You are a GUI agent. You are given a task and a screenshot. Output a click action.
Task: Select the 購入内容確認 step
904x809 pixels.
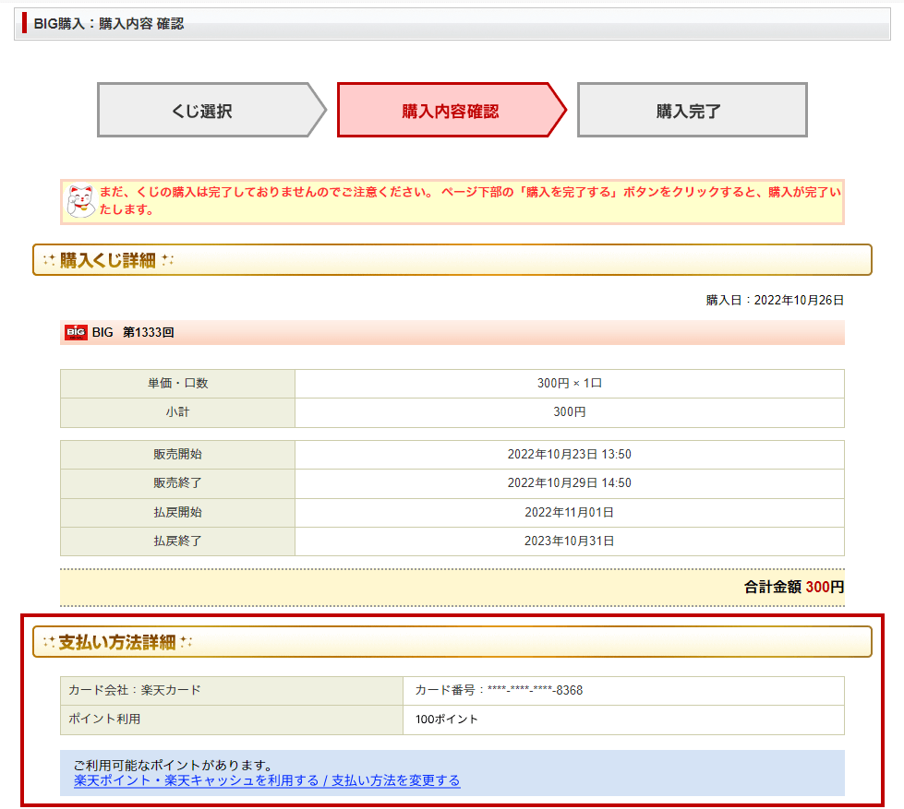pos(450,111)
